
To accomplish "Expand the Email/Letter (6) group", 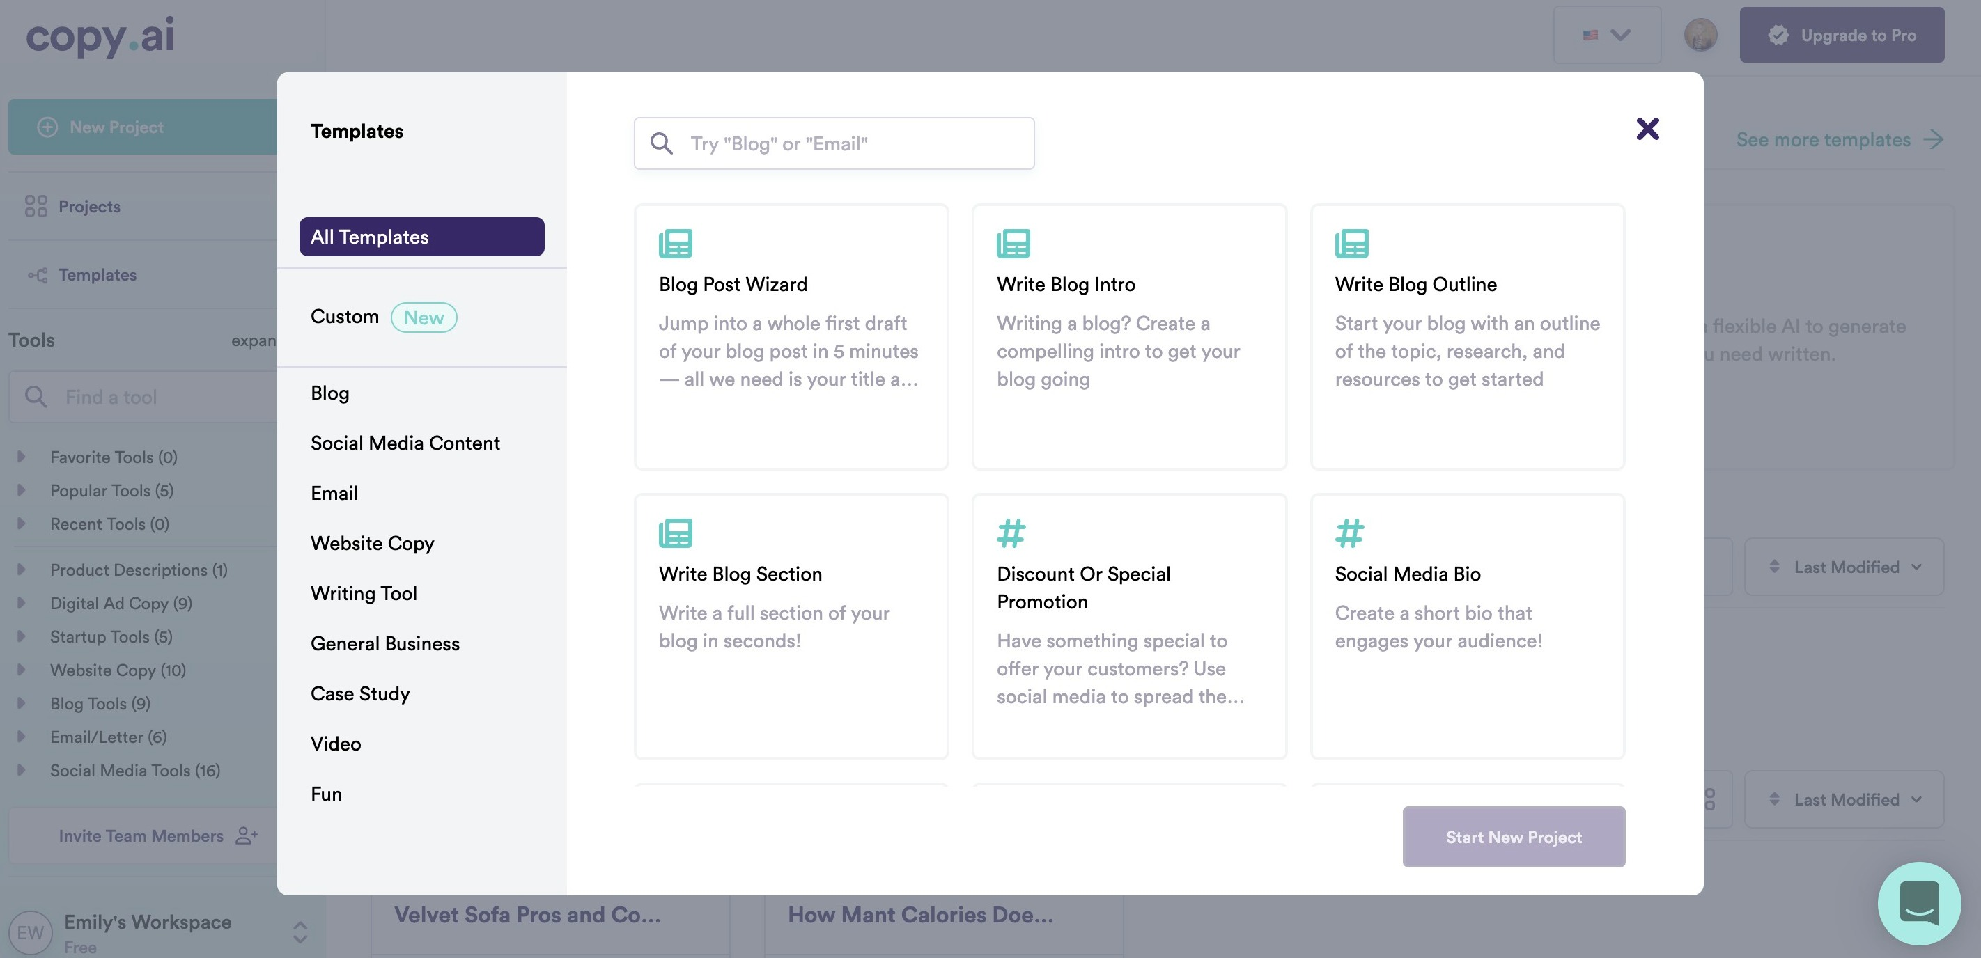I will click(22, 737).
